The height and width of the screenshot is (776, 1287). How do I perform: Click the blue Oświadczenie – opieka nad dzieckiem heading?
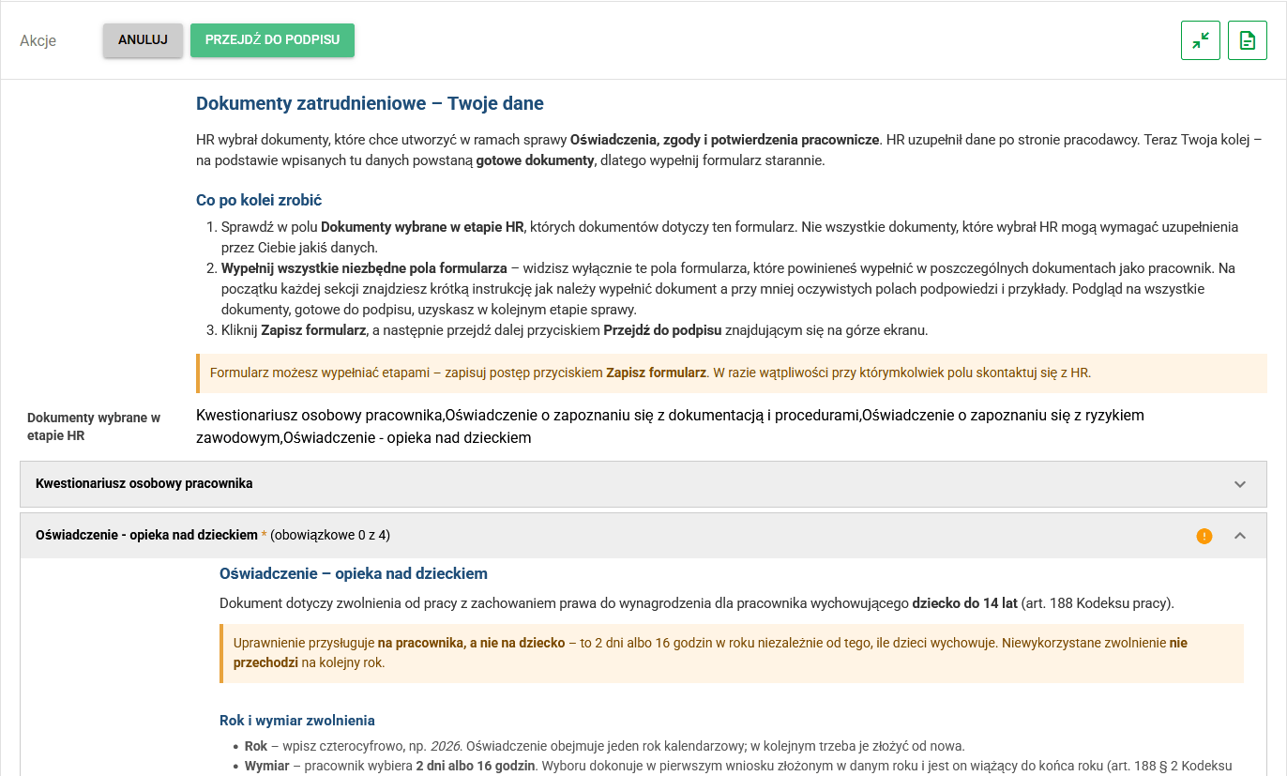354,573
